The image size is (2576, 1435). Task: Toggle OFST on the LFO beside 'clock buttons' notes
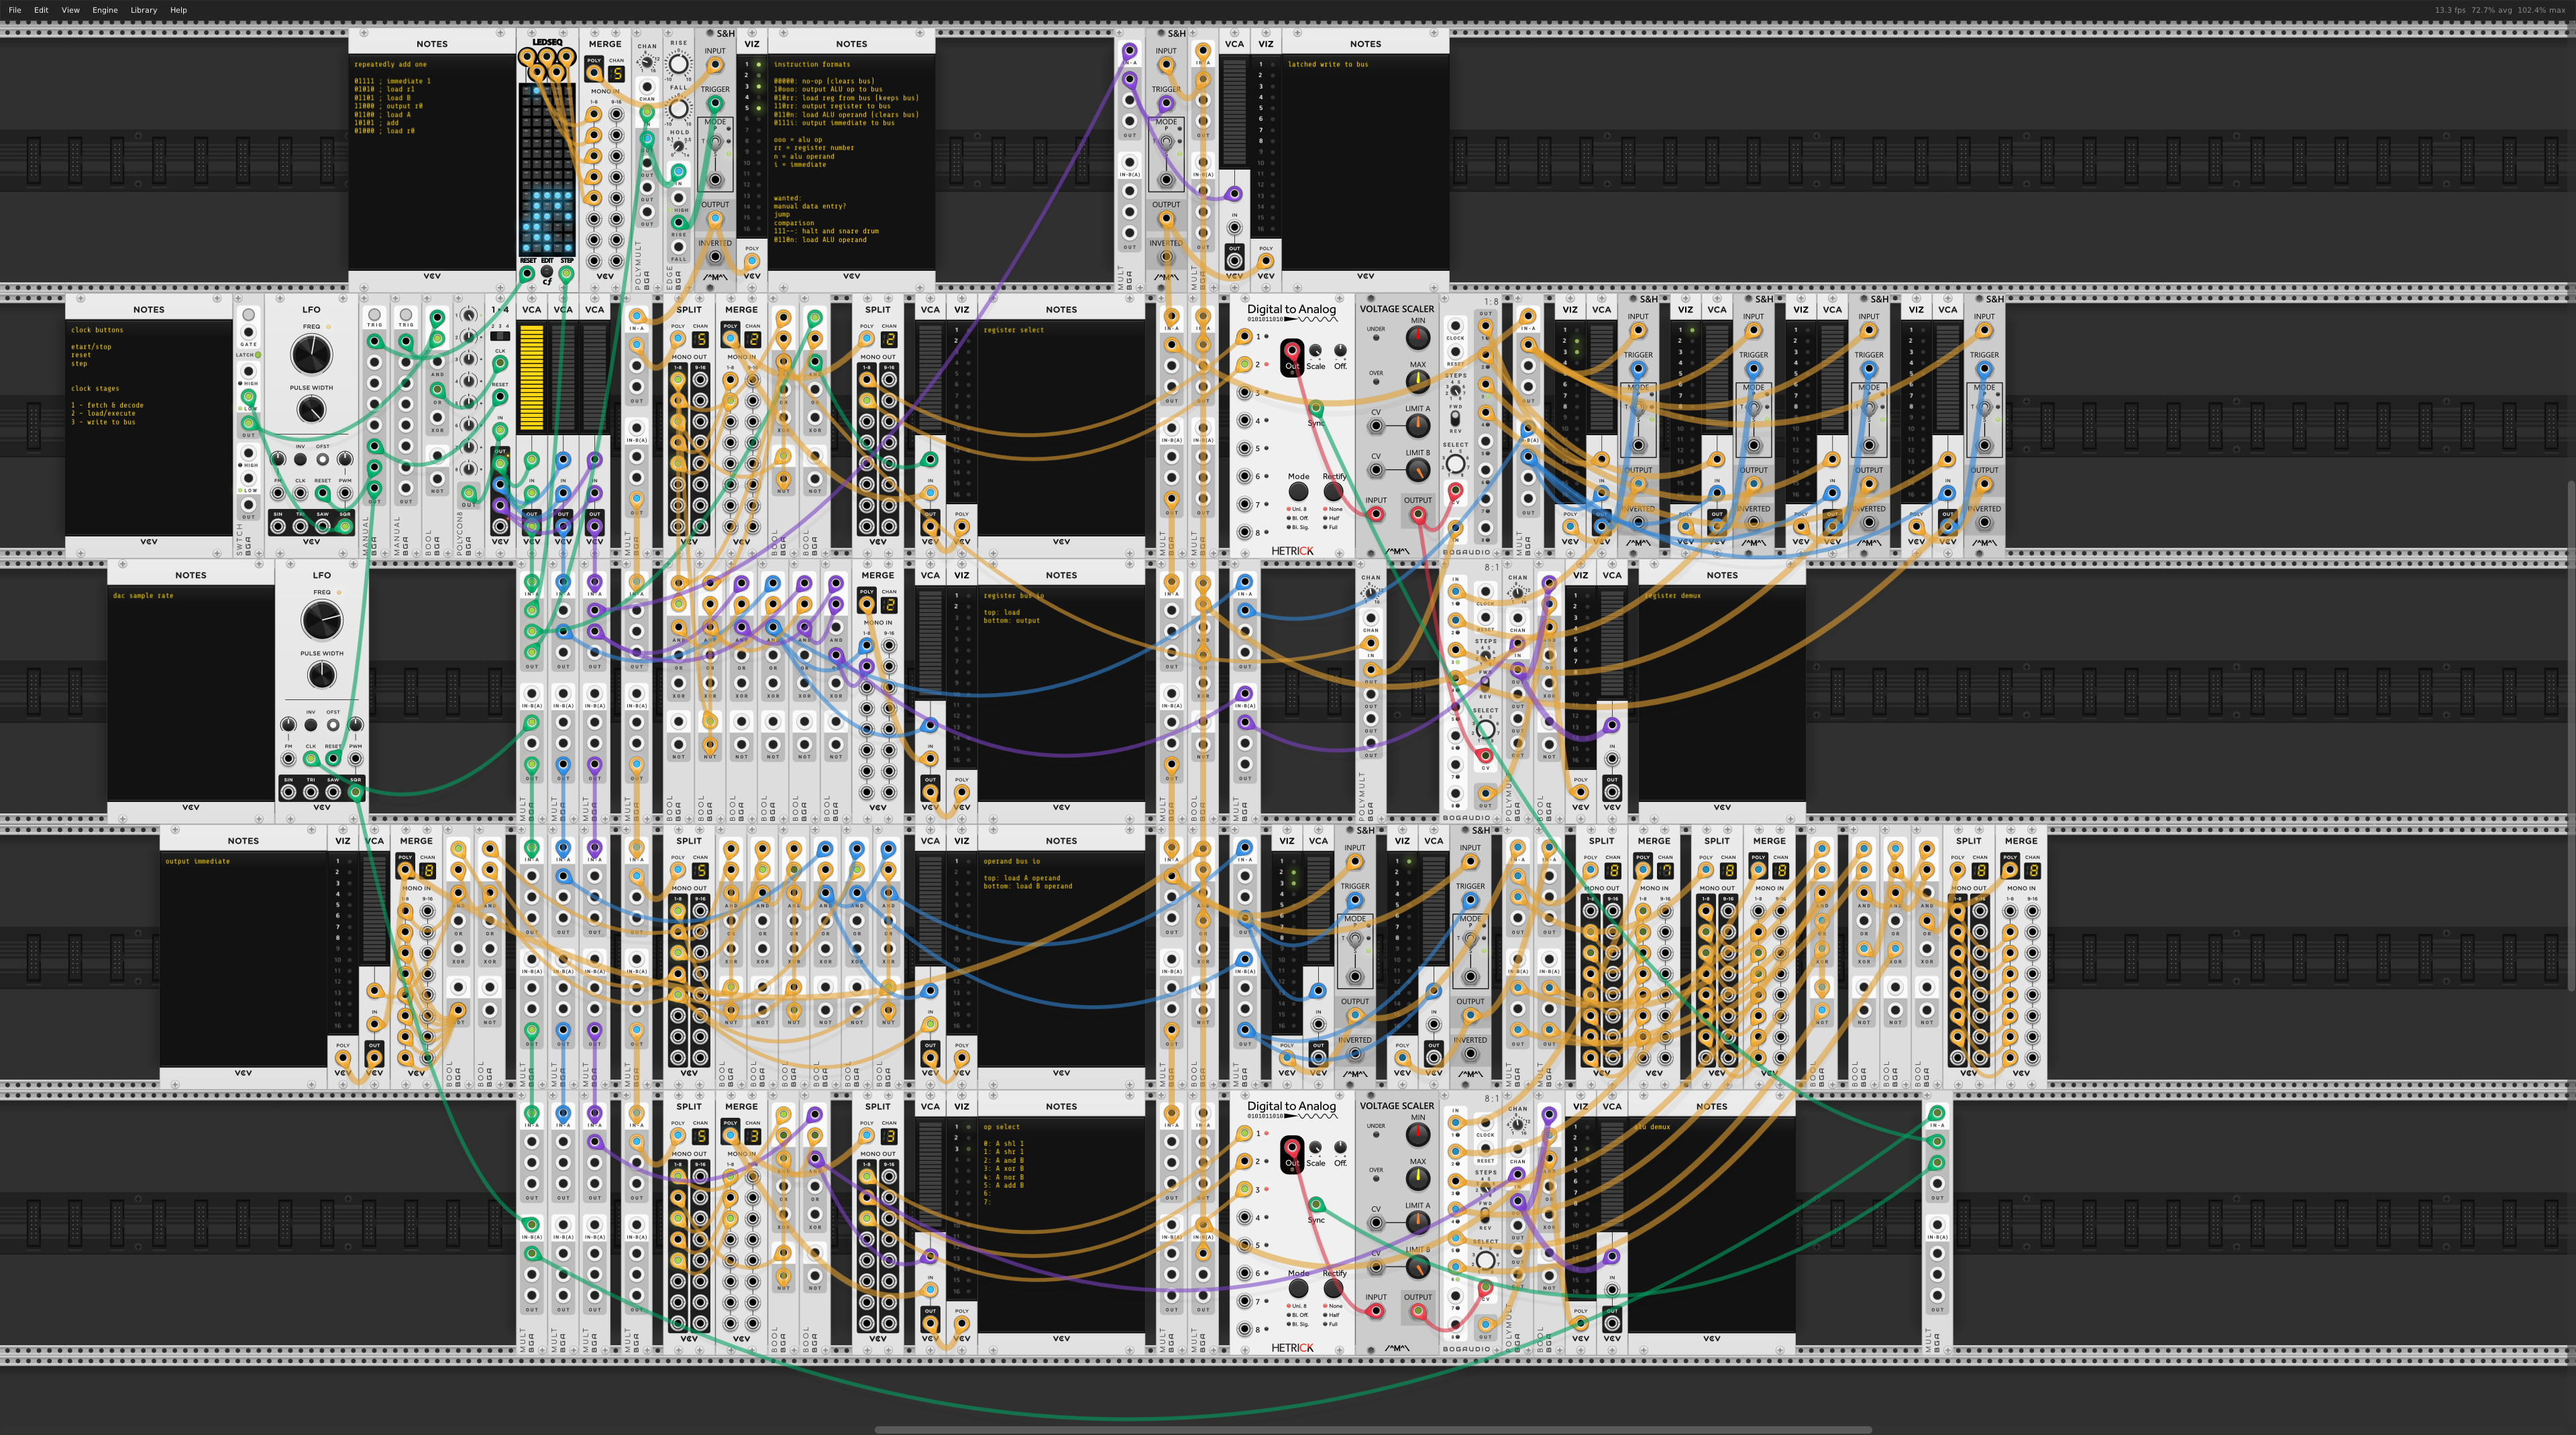322,460
